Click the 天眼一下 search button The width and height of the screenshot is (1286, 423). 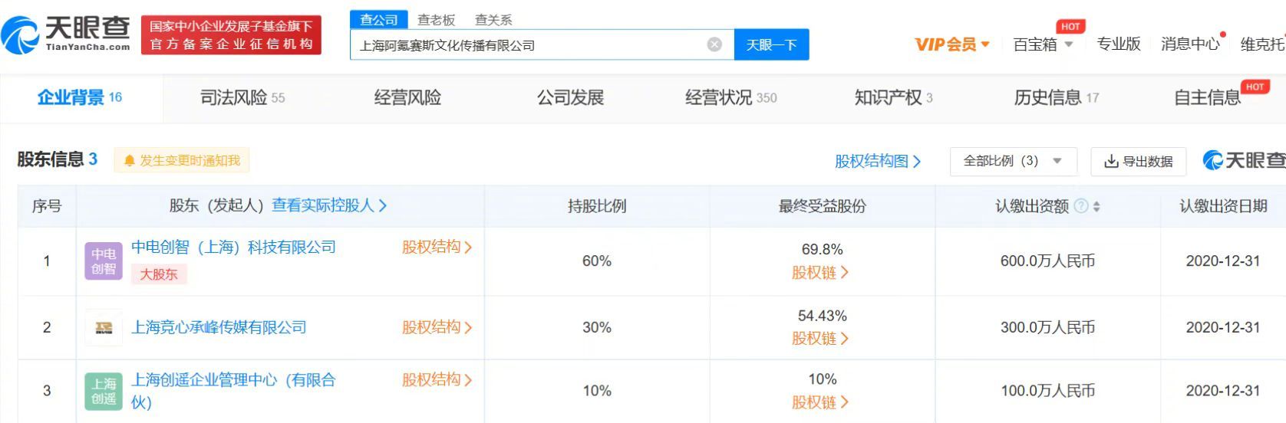771,44
